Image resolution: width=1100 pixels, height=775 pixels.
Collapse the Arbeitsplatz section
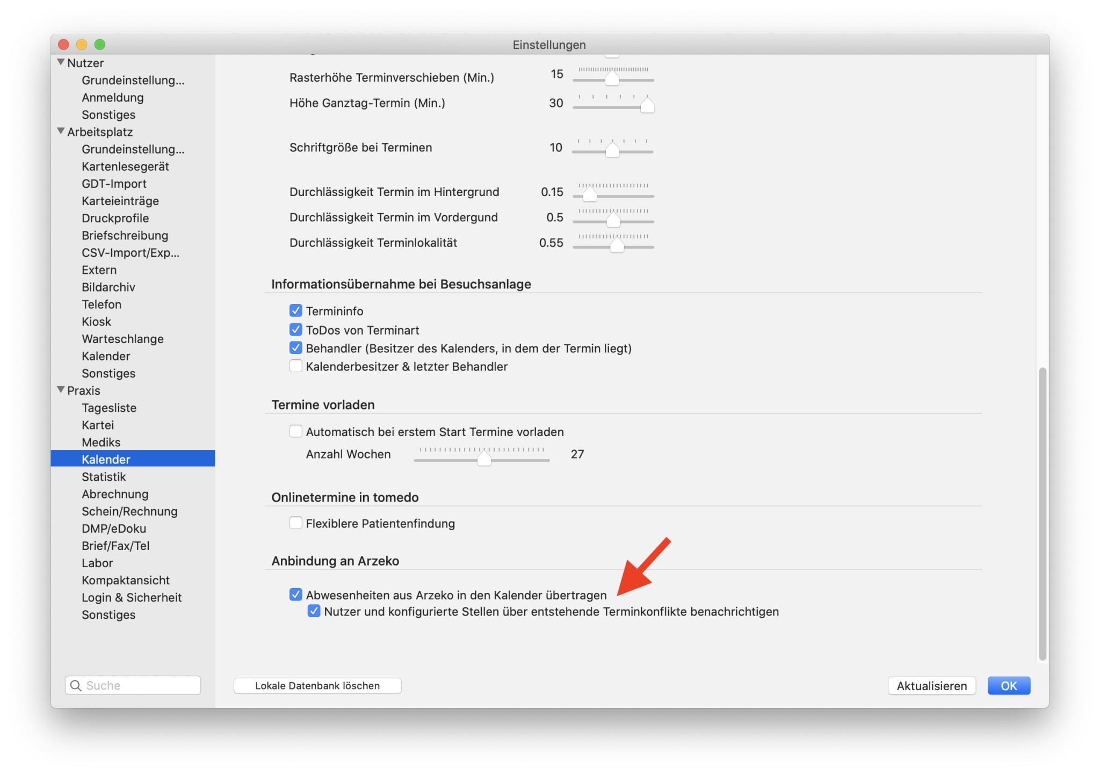(x=61, y=131)
